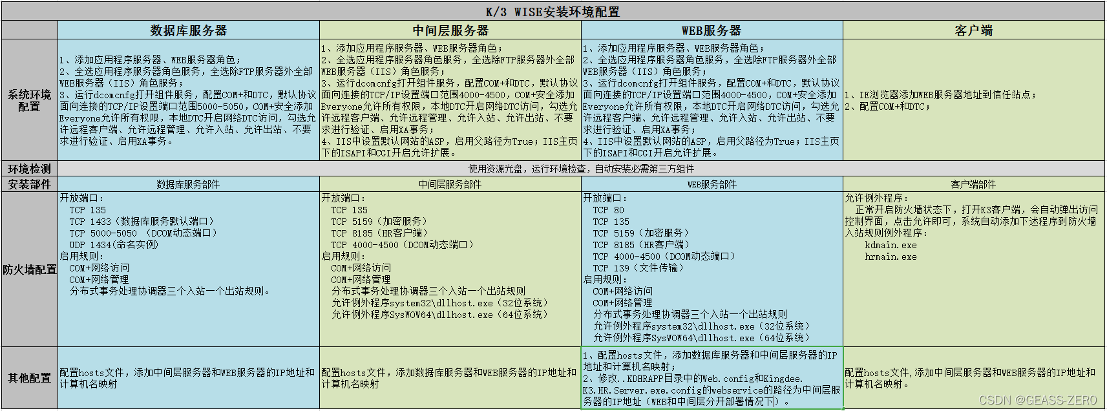Click the WEB服务部件 cell
1107x411 pixels.
[x=712, y=184]
